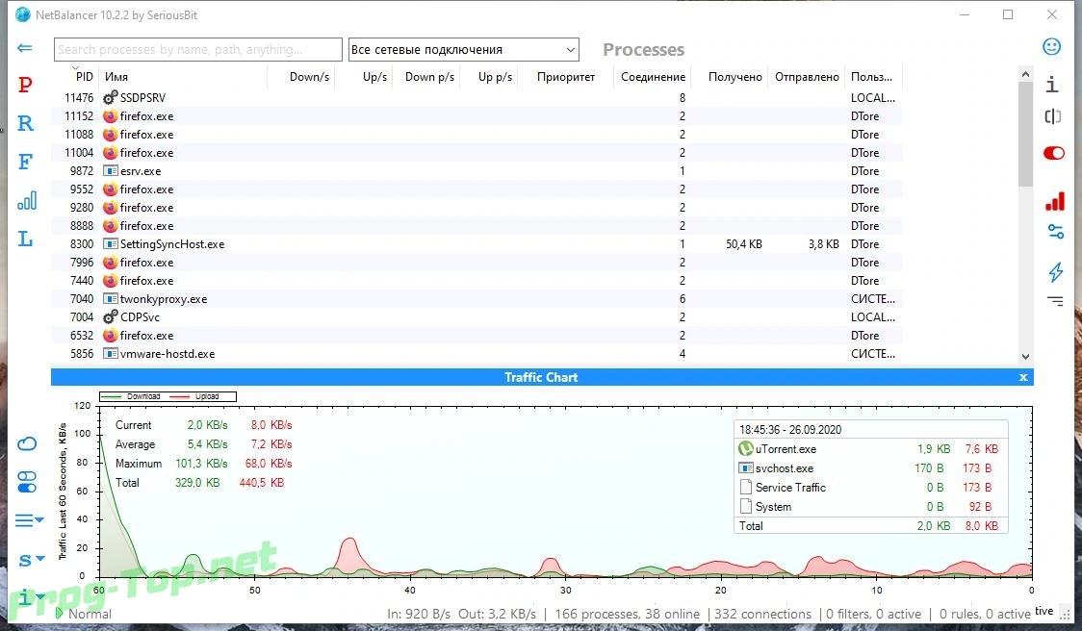The height and width of the screenshot is (631, 1082).
Task: Toggle the red on/off switch on right sidebar
Action: click(1054, 153)
